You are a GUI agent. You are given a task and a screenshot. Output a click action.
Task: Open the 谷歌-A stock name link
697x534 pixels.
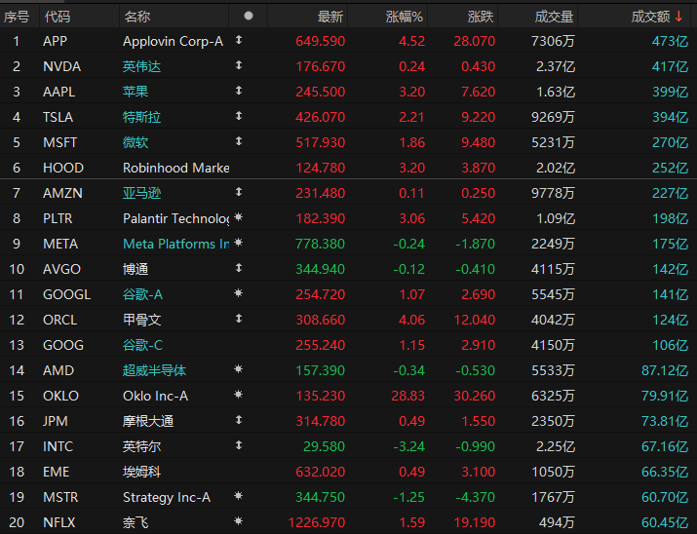point(142,294)
